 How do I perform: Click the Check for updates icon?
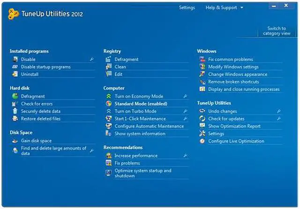coord(202,119)
